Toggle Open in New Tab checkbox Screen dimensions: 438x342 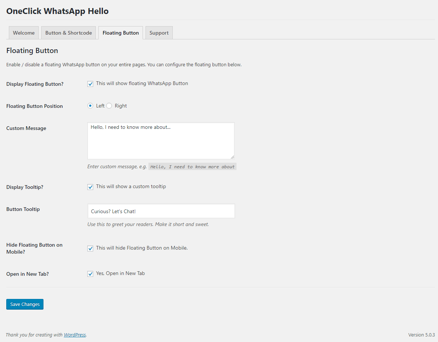coord(90,274)
